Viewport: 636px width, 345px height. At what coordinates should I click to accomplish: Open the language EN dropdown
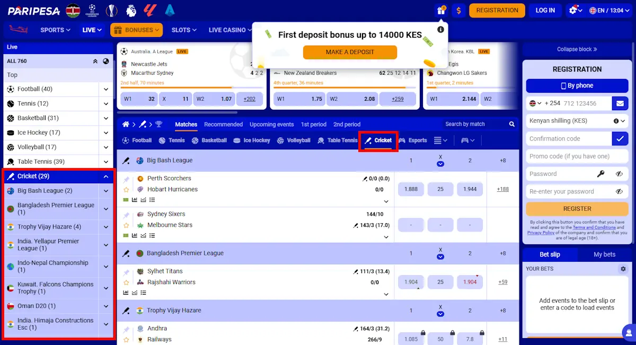(608, 10)
